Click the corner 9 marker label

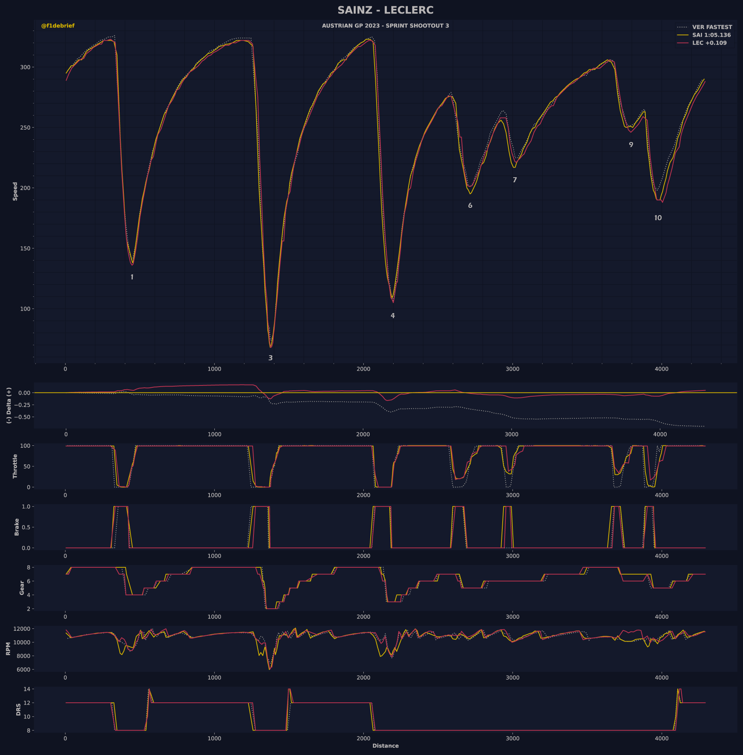click(631, 145)
